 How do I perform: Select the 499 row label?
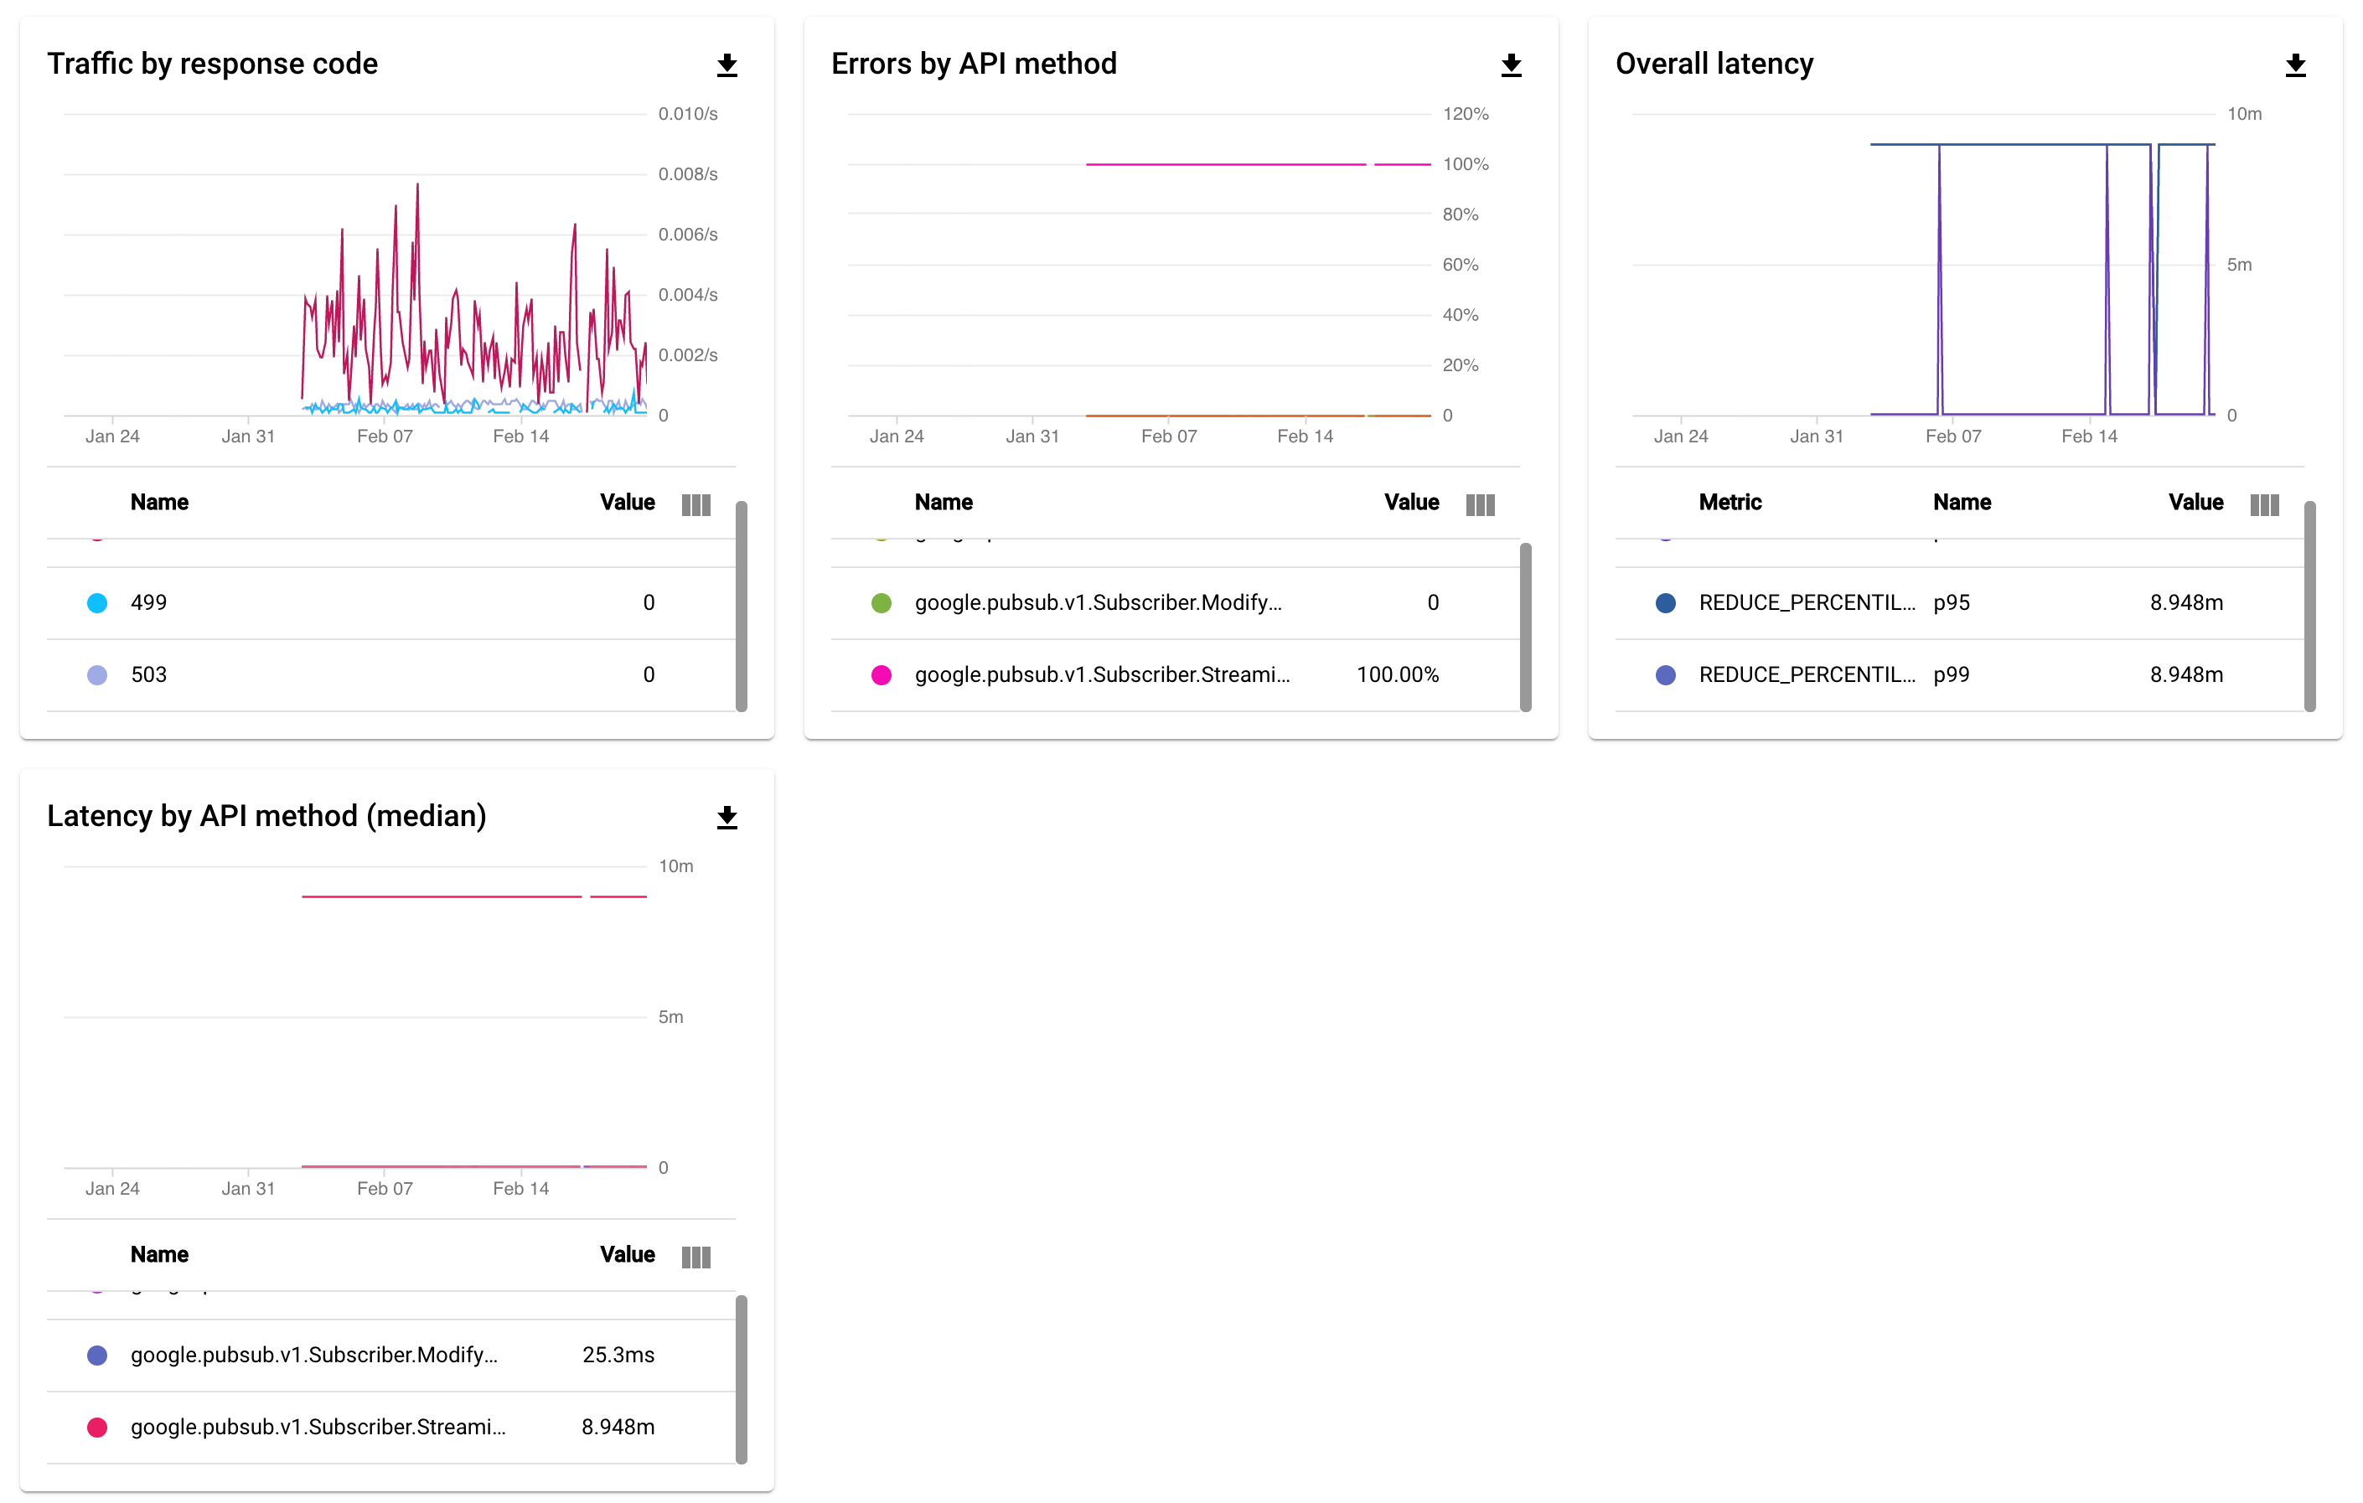click(x=149, y=602)
